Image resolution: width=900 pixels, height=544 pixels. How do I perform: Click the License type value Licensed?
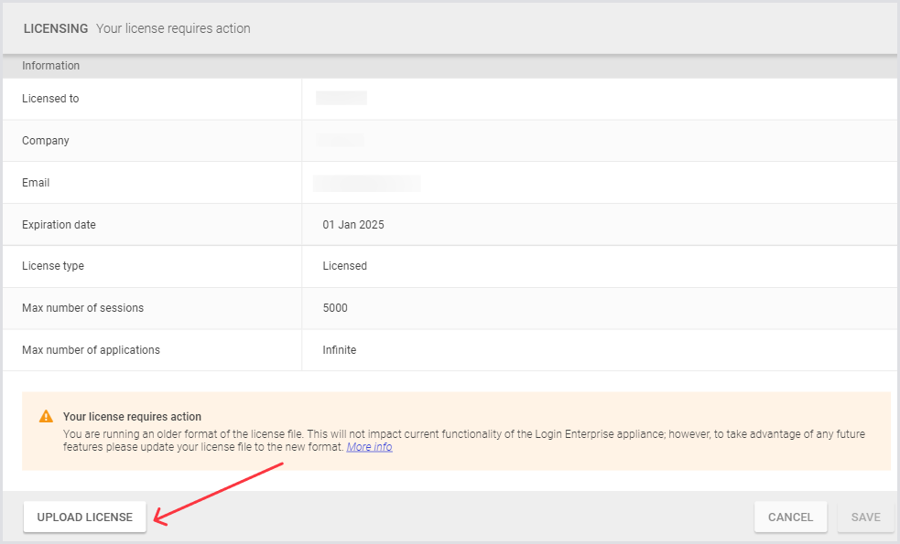(344, 266)
